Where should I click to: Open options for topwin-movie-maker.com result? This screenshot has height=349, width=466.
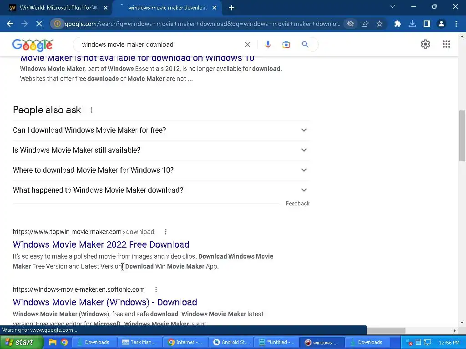[166, 232]
